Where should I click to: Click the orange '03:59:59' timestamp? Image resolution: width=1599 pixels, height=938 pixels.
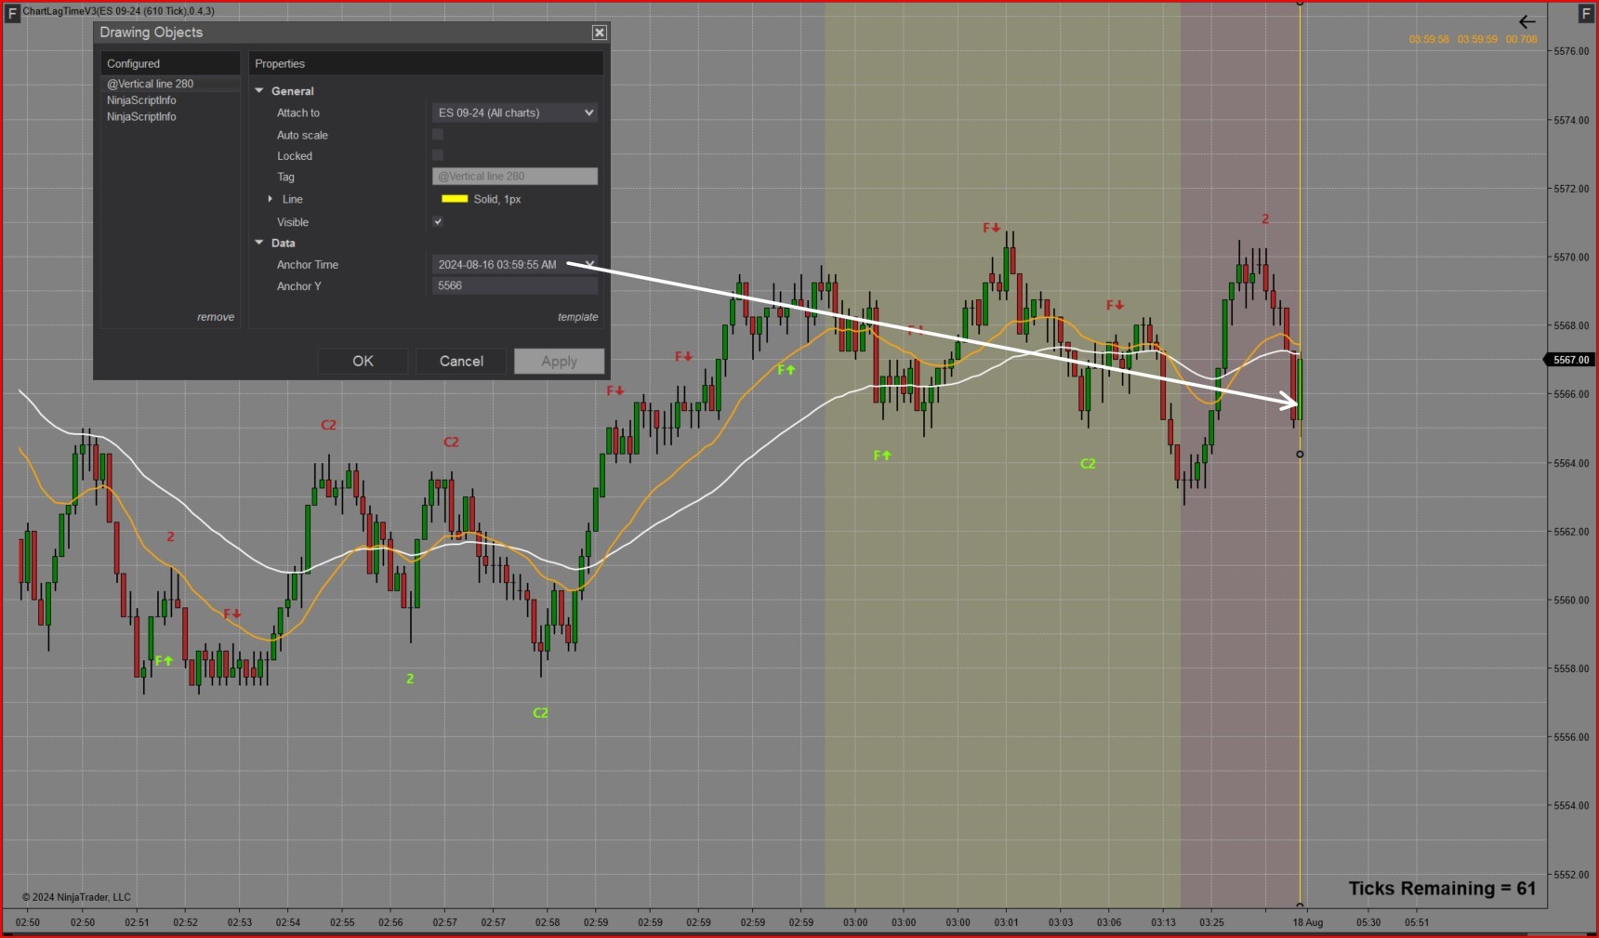pyautogui.click(x=1477, y=39)
